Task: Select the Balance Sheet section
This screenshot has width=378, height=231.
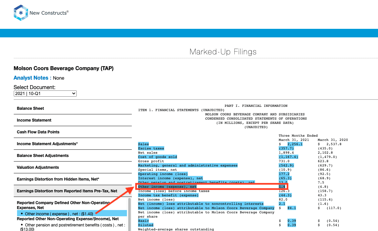Action: point(72,108)
